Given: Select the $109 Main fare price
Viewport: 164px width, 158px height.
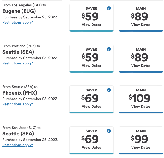Looking at the screenshot, I should (139, 98).
